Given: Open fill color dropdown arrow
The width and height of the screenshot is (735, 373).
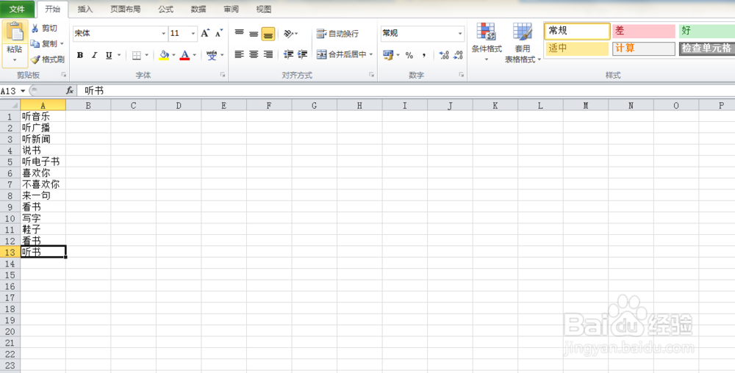Looking at the screenshot, I should click(173, 55).
